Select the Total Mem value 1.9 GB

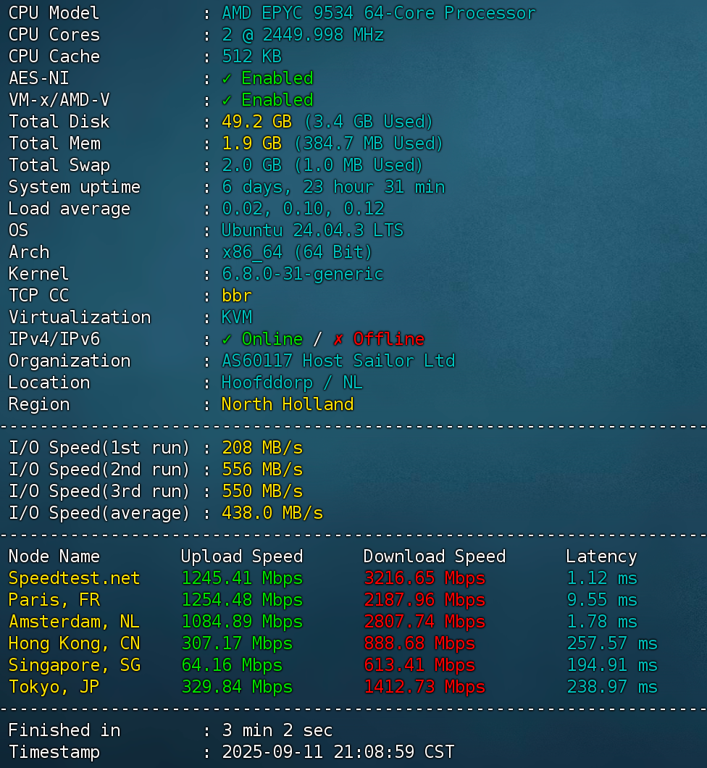[251, 143]
